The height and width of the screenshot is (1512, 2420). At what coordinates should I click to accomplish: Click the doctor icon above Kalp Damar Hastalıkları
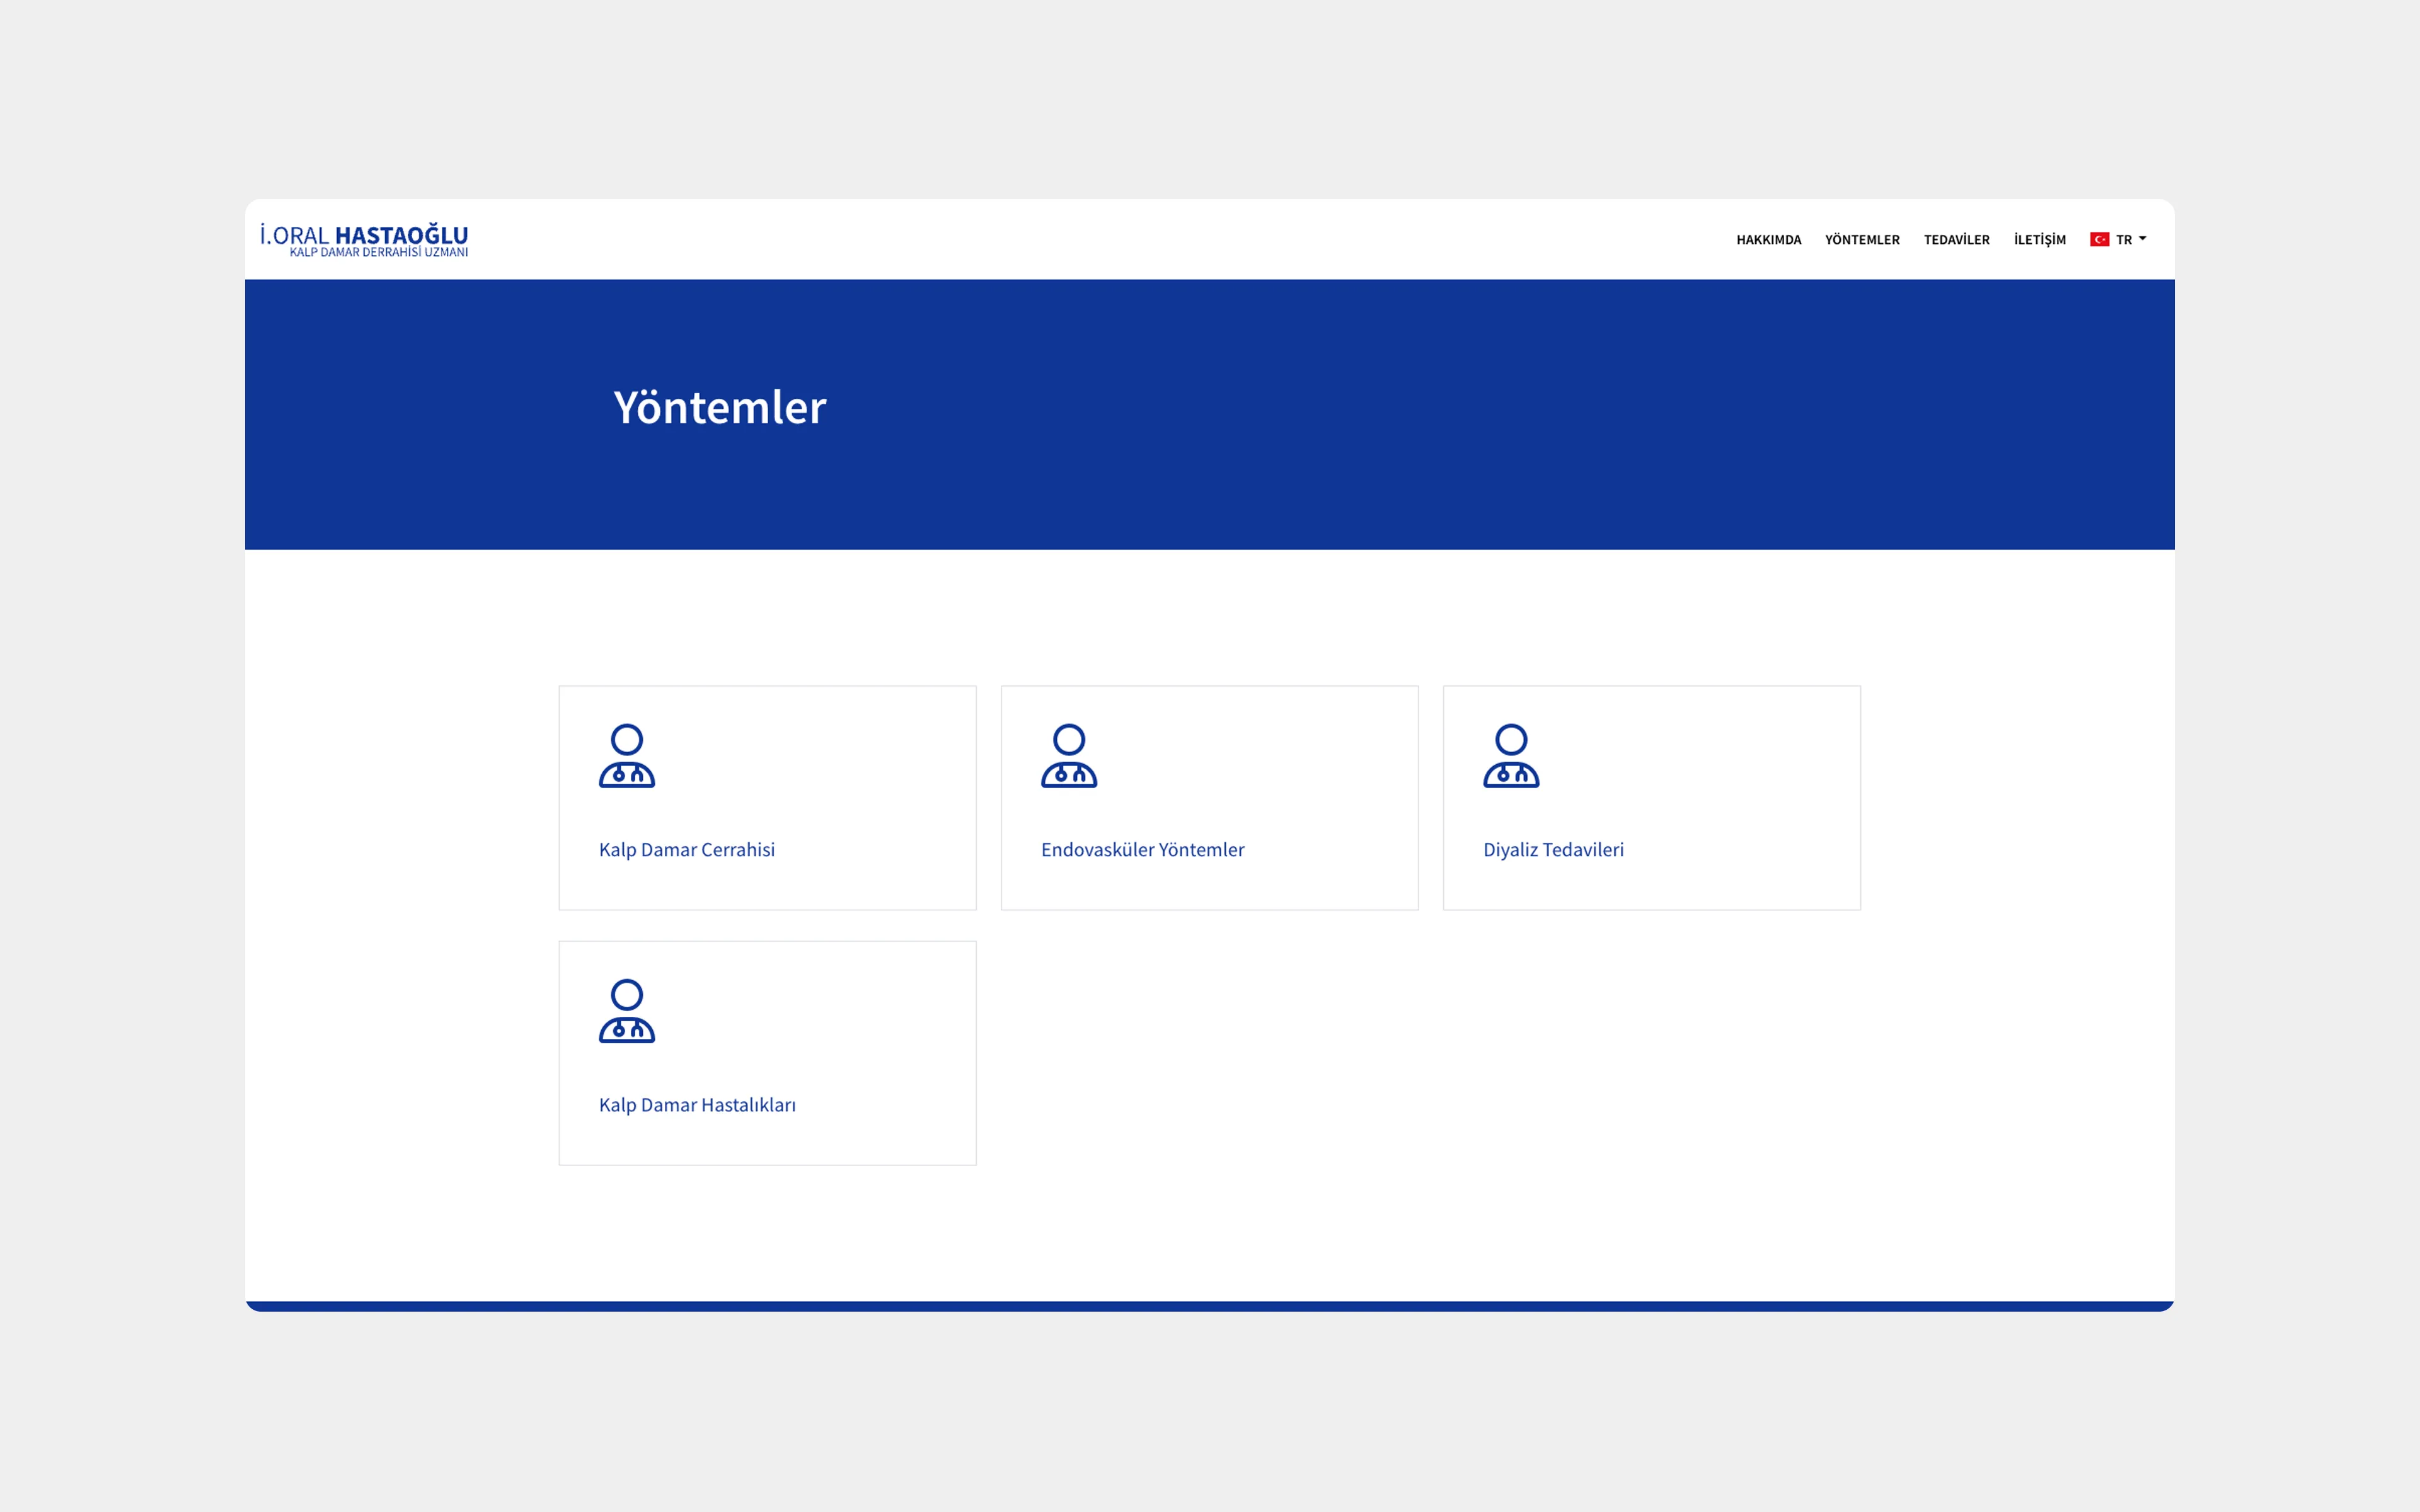point(627,1011)
